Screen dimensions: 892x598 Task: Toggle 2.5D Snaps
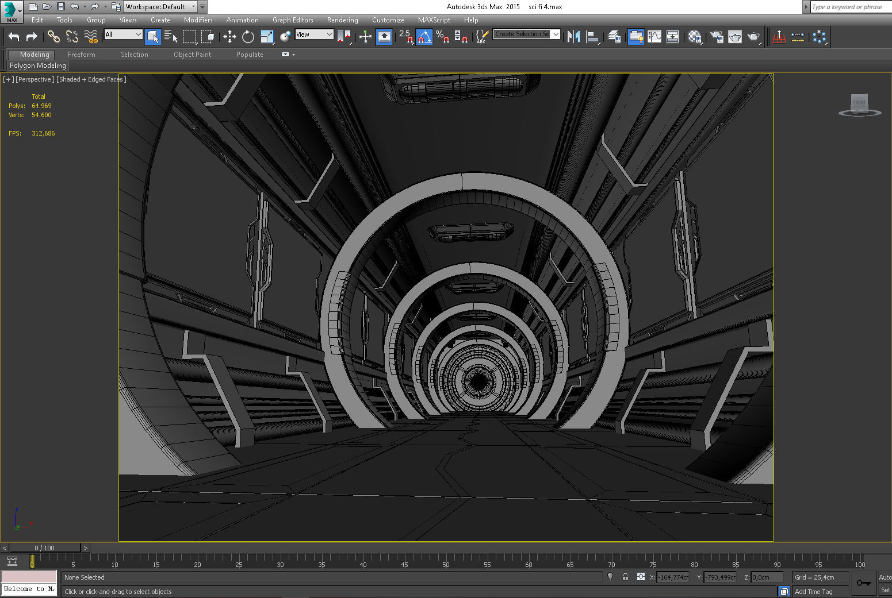406,37
